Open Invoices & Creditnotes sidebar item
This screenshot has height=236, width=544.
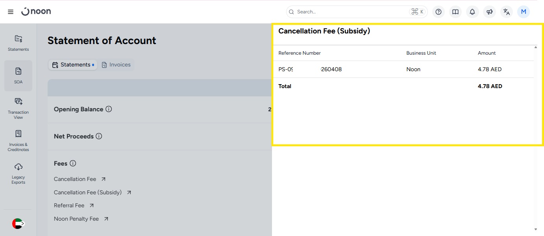pos(18,140)
